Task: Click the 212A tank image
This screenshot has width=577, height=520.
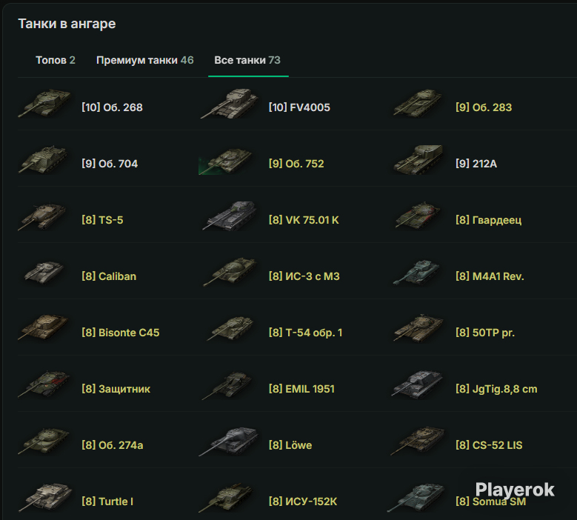Action: click(x=418, y=160)
